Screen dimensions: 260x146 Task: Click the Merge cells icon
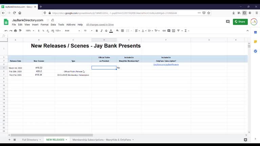tap(128, 31)
